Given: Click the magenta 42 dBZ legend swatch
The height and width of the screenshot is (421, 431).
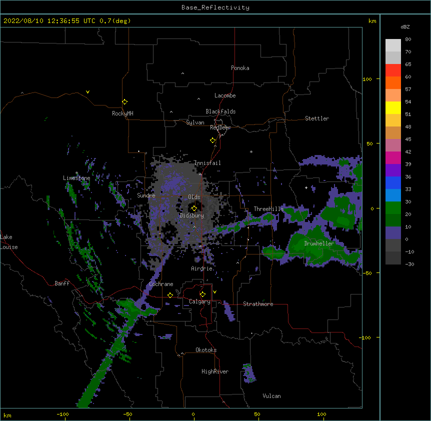Looking at the screenshot, I should (x=393, y=157).
